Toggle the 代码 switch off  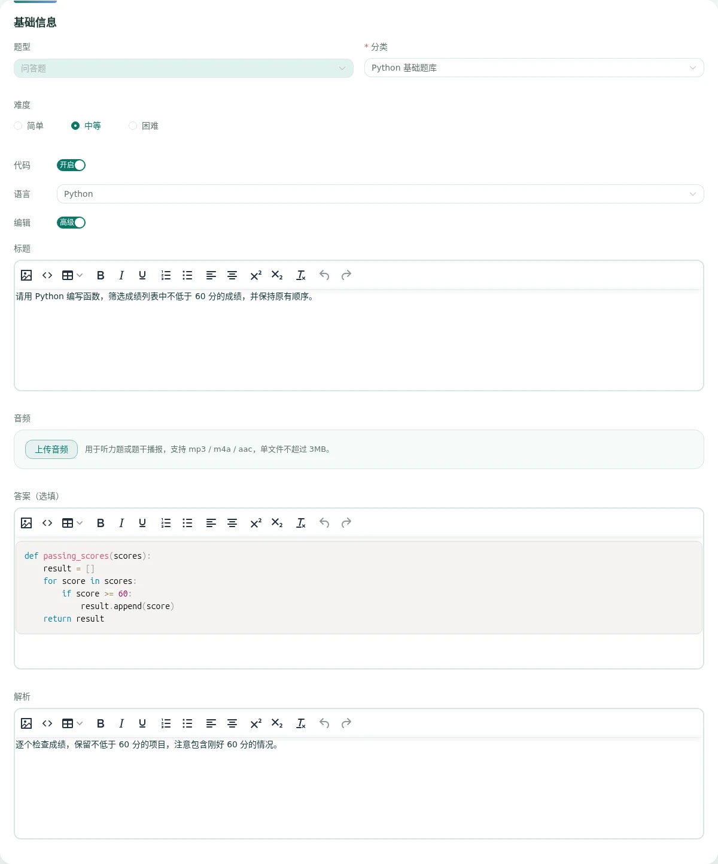[71, 165]
